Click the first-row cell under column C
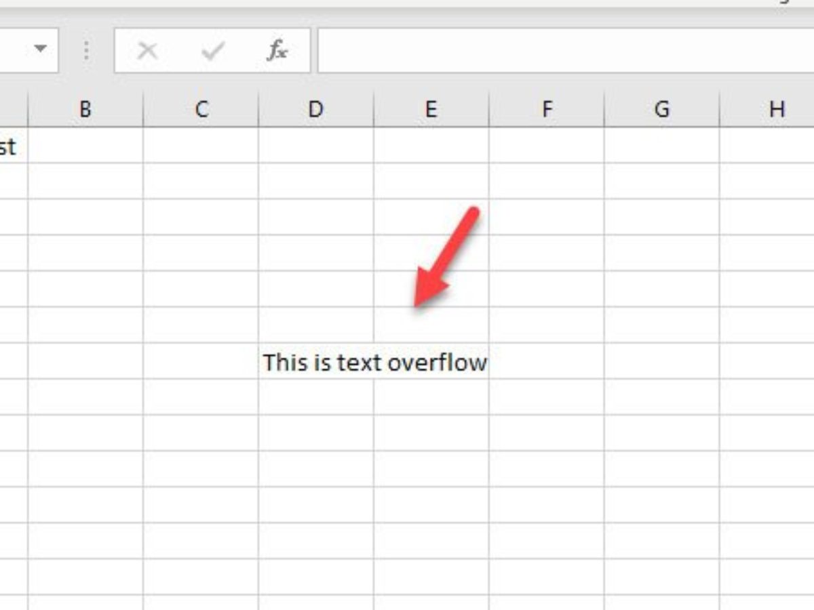Image resolution: width=814 pixels, height=610 pixels. tap(201, 146)
